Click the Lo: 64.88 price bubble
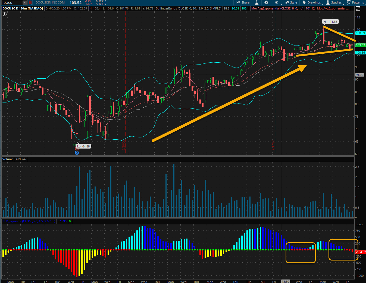 83,146
